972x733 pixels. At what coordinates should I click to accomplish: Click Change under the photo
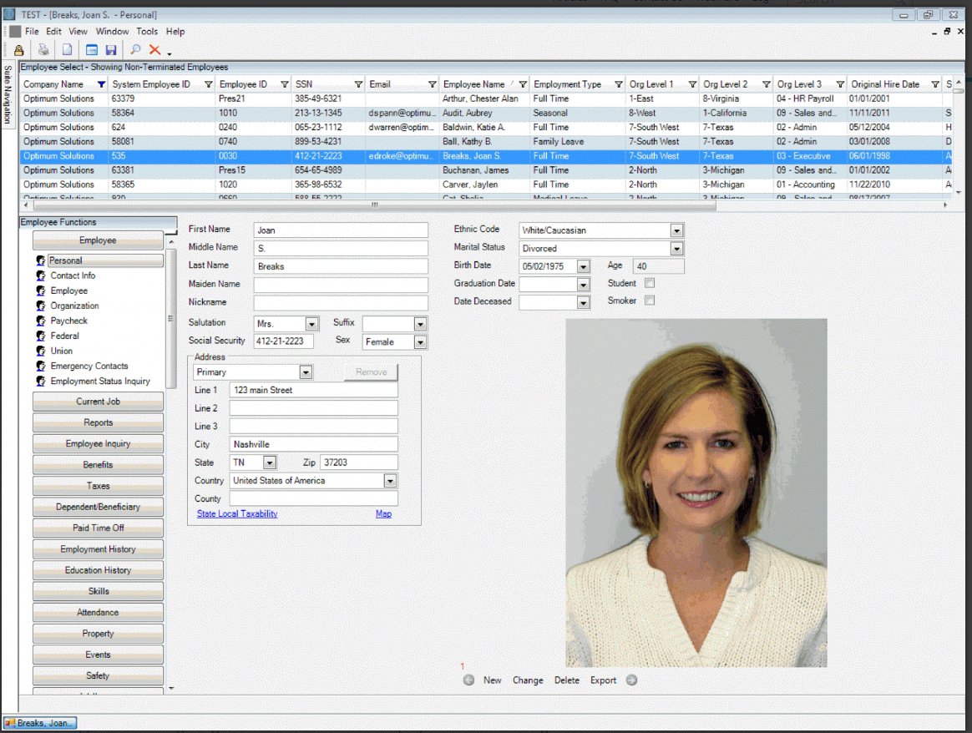pos(528,680)
